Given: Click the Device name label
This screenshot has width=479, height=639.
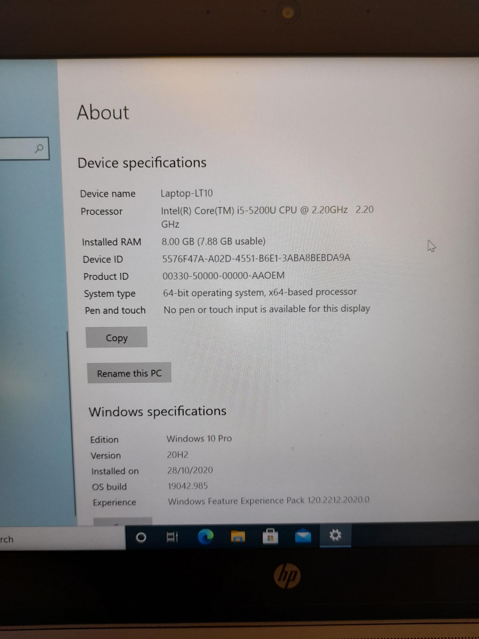Looking at the screenshot, I should coord(108,194).
